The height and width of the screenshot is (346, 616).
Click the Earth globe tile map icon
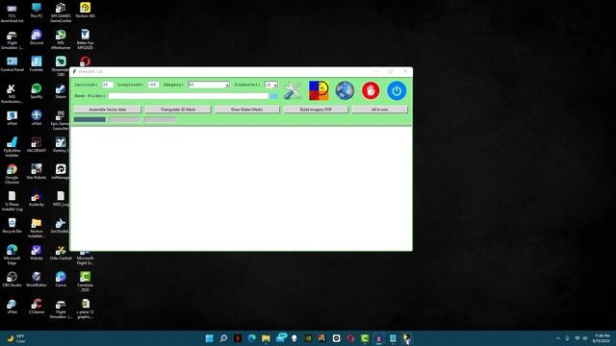point(345,90)
